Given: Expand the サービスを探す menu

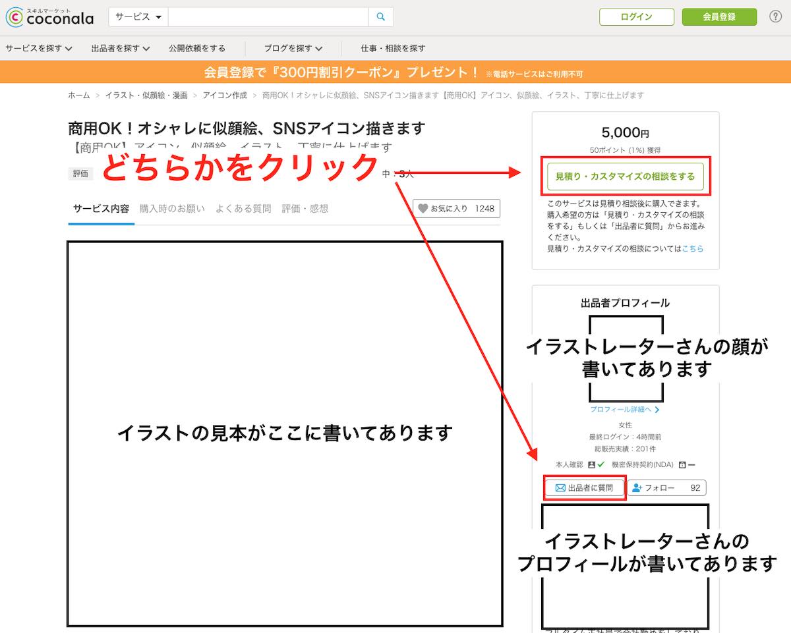Looking at the screenshot, I should click(x=39, y=48).
